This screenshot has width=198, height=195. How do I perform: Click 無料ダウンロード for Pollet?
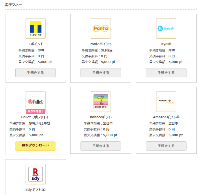click(x=35, y=146)
